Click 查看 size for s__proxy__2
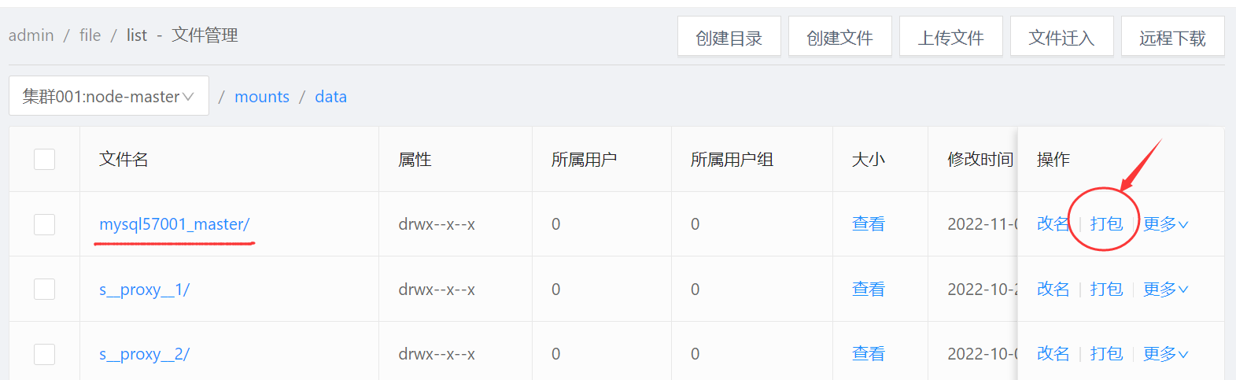1236x380 pixels. point(868,354)
